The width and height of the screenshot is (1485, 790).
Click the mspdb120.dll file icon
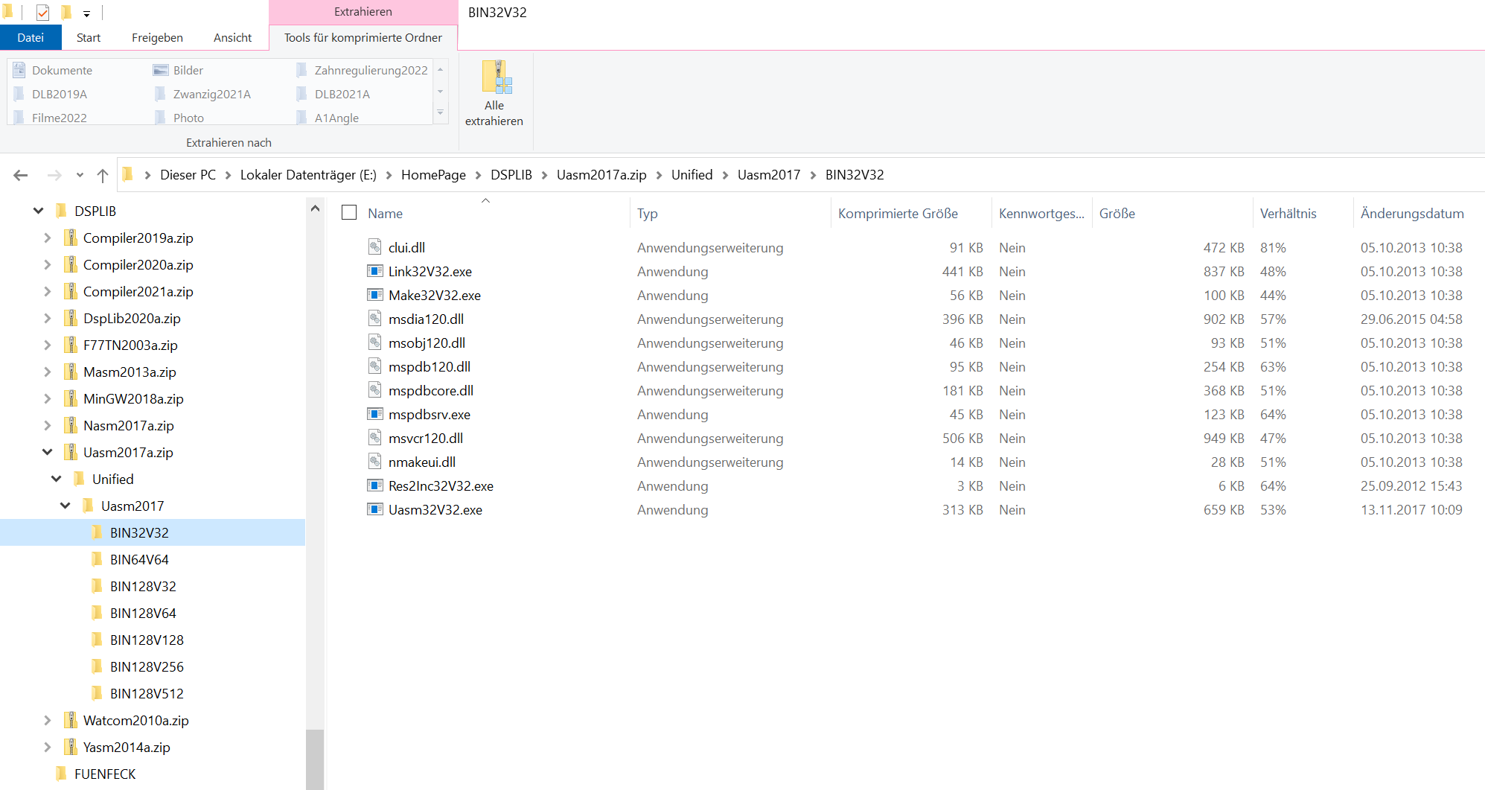375,366
